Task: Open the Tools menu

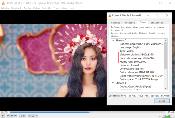Action: click(x=56, y=8)
